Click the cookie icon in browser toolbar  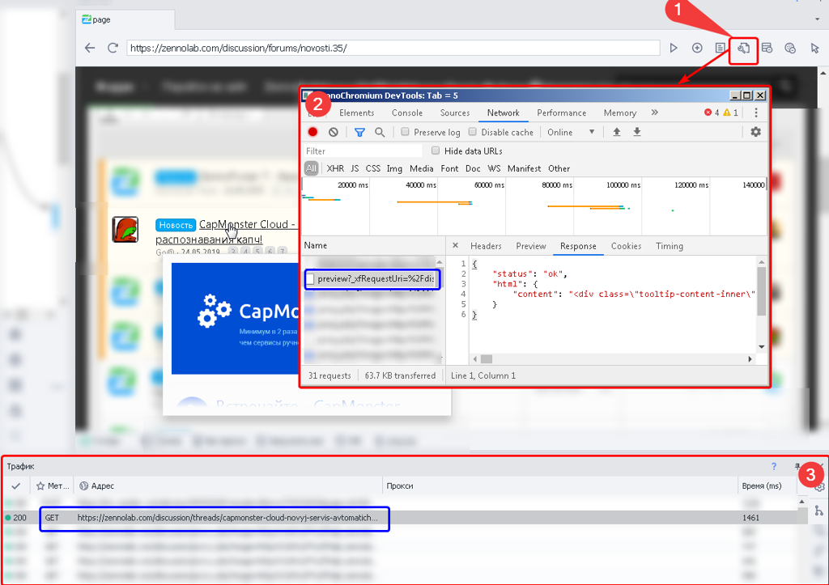tap(791, 49)
